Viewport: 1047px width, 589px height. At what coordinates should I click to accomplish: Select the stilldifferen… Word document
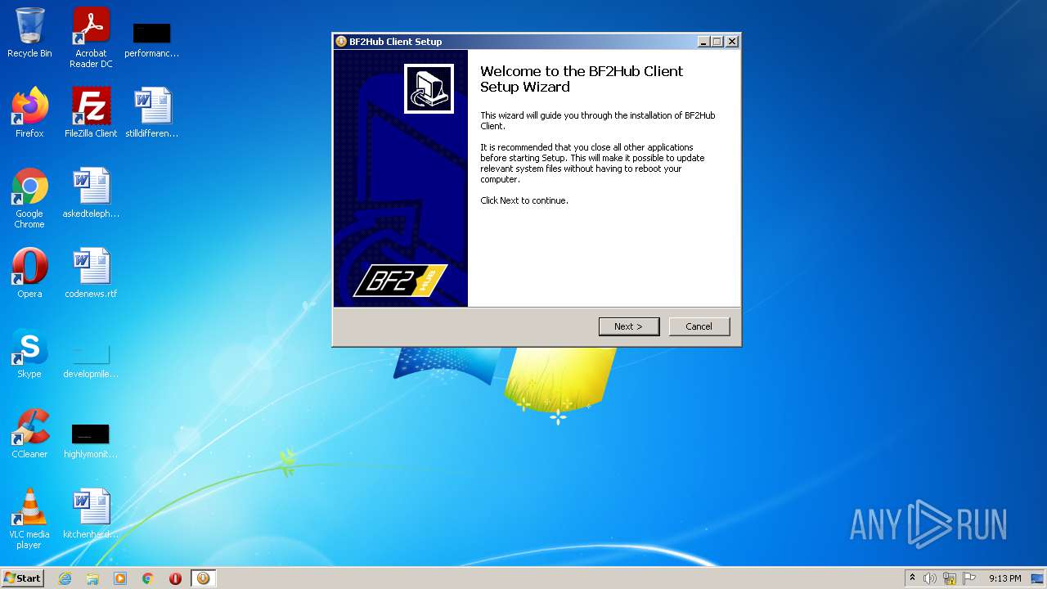click(151, 113)
